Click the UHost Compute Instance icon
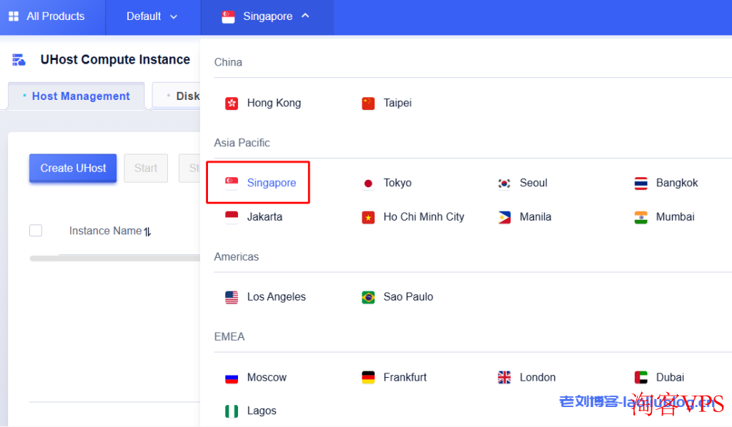This screenshot has width=732, height=427. coord(19,60)
